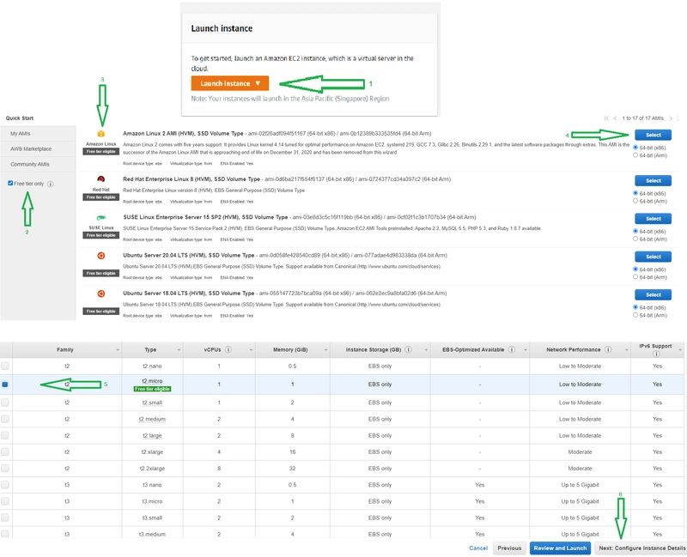Open the Type column filter dropdown

pyautogui.click(x=179, y=350)
